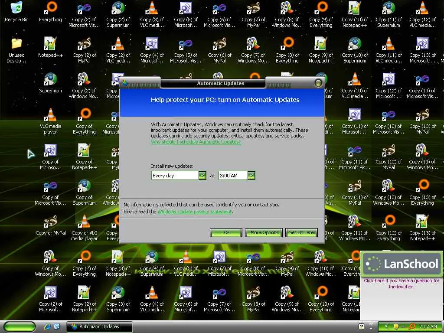Confirm Automatic Updates with the OK button

coord(226,232)
